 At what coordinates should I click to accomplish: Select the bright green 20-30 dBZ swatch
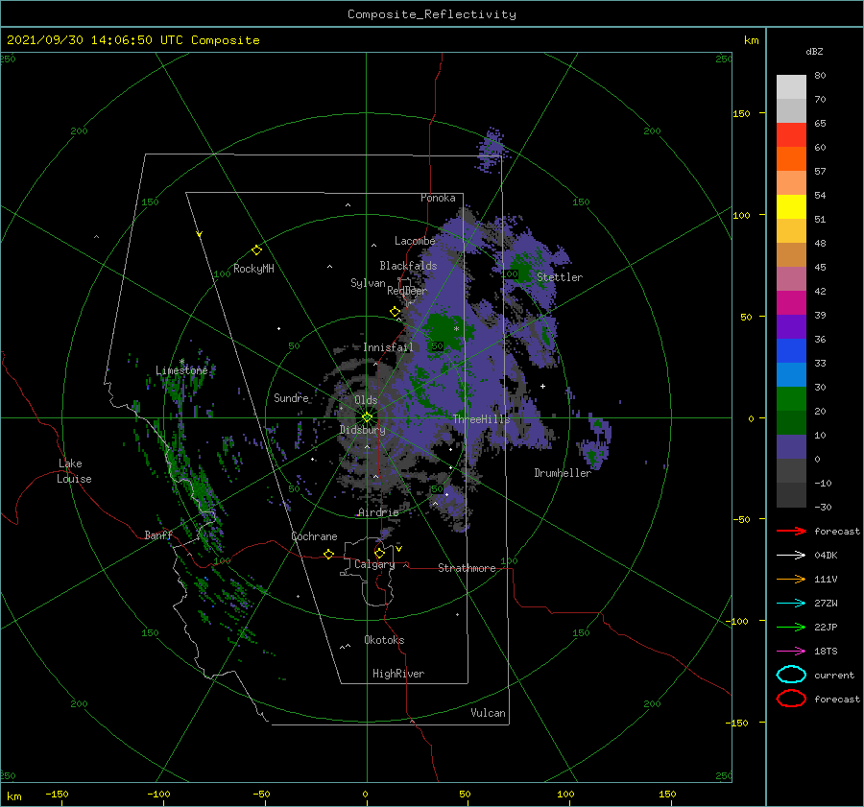791,399
